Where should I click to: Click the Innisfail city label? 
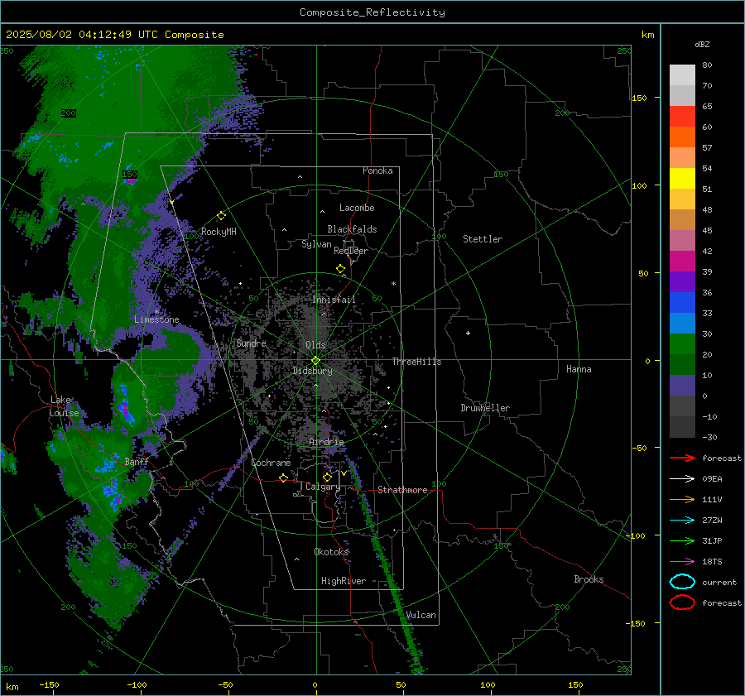334,300
